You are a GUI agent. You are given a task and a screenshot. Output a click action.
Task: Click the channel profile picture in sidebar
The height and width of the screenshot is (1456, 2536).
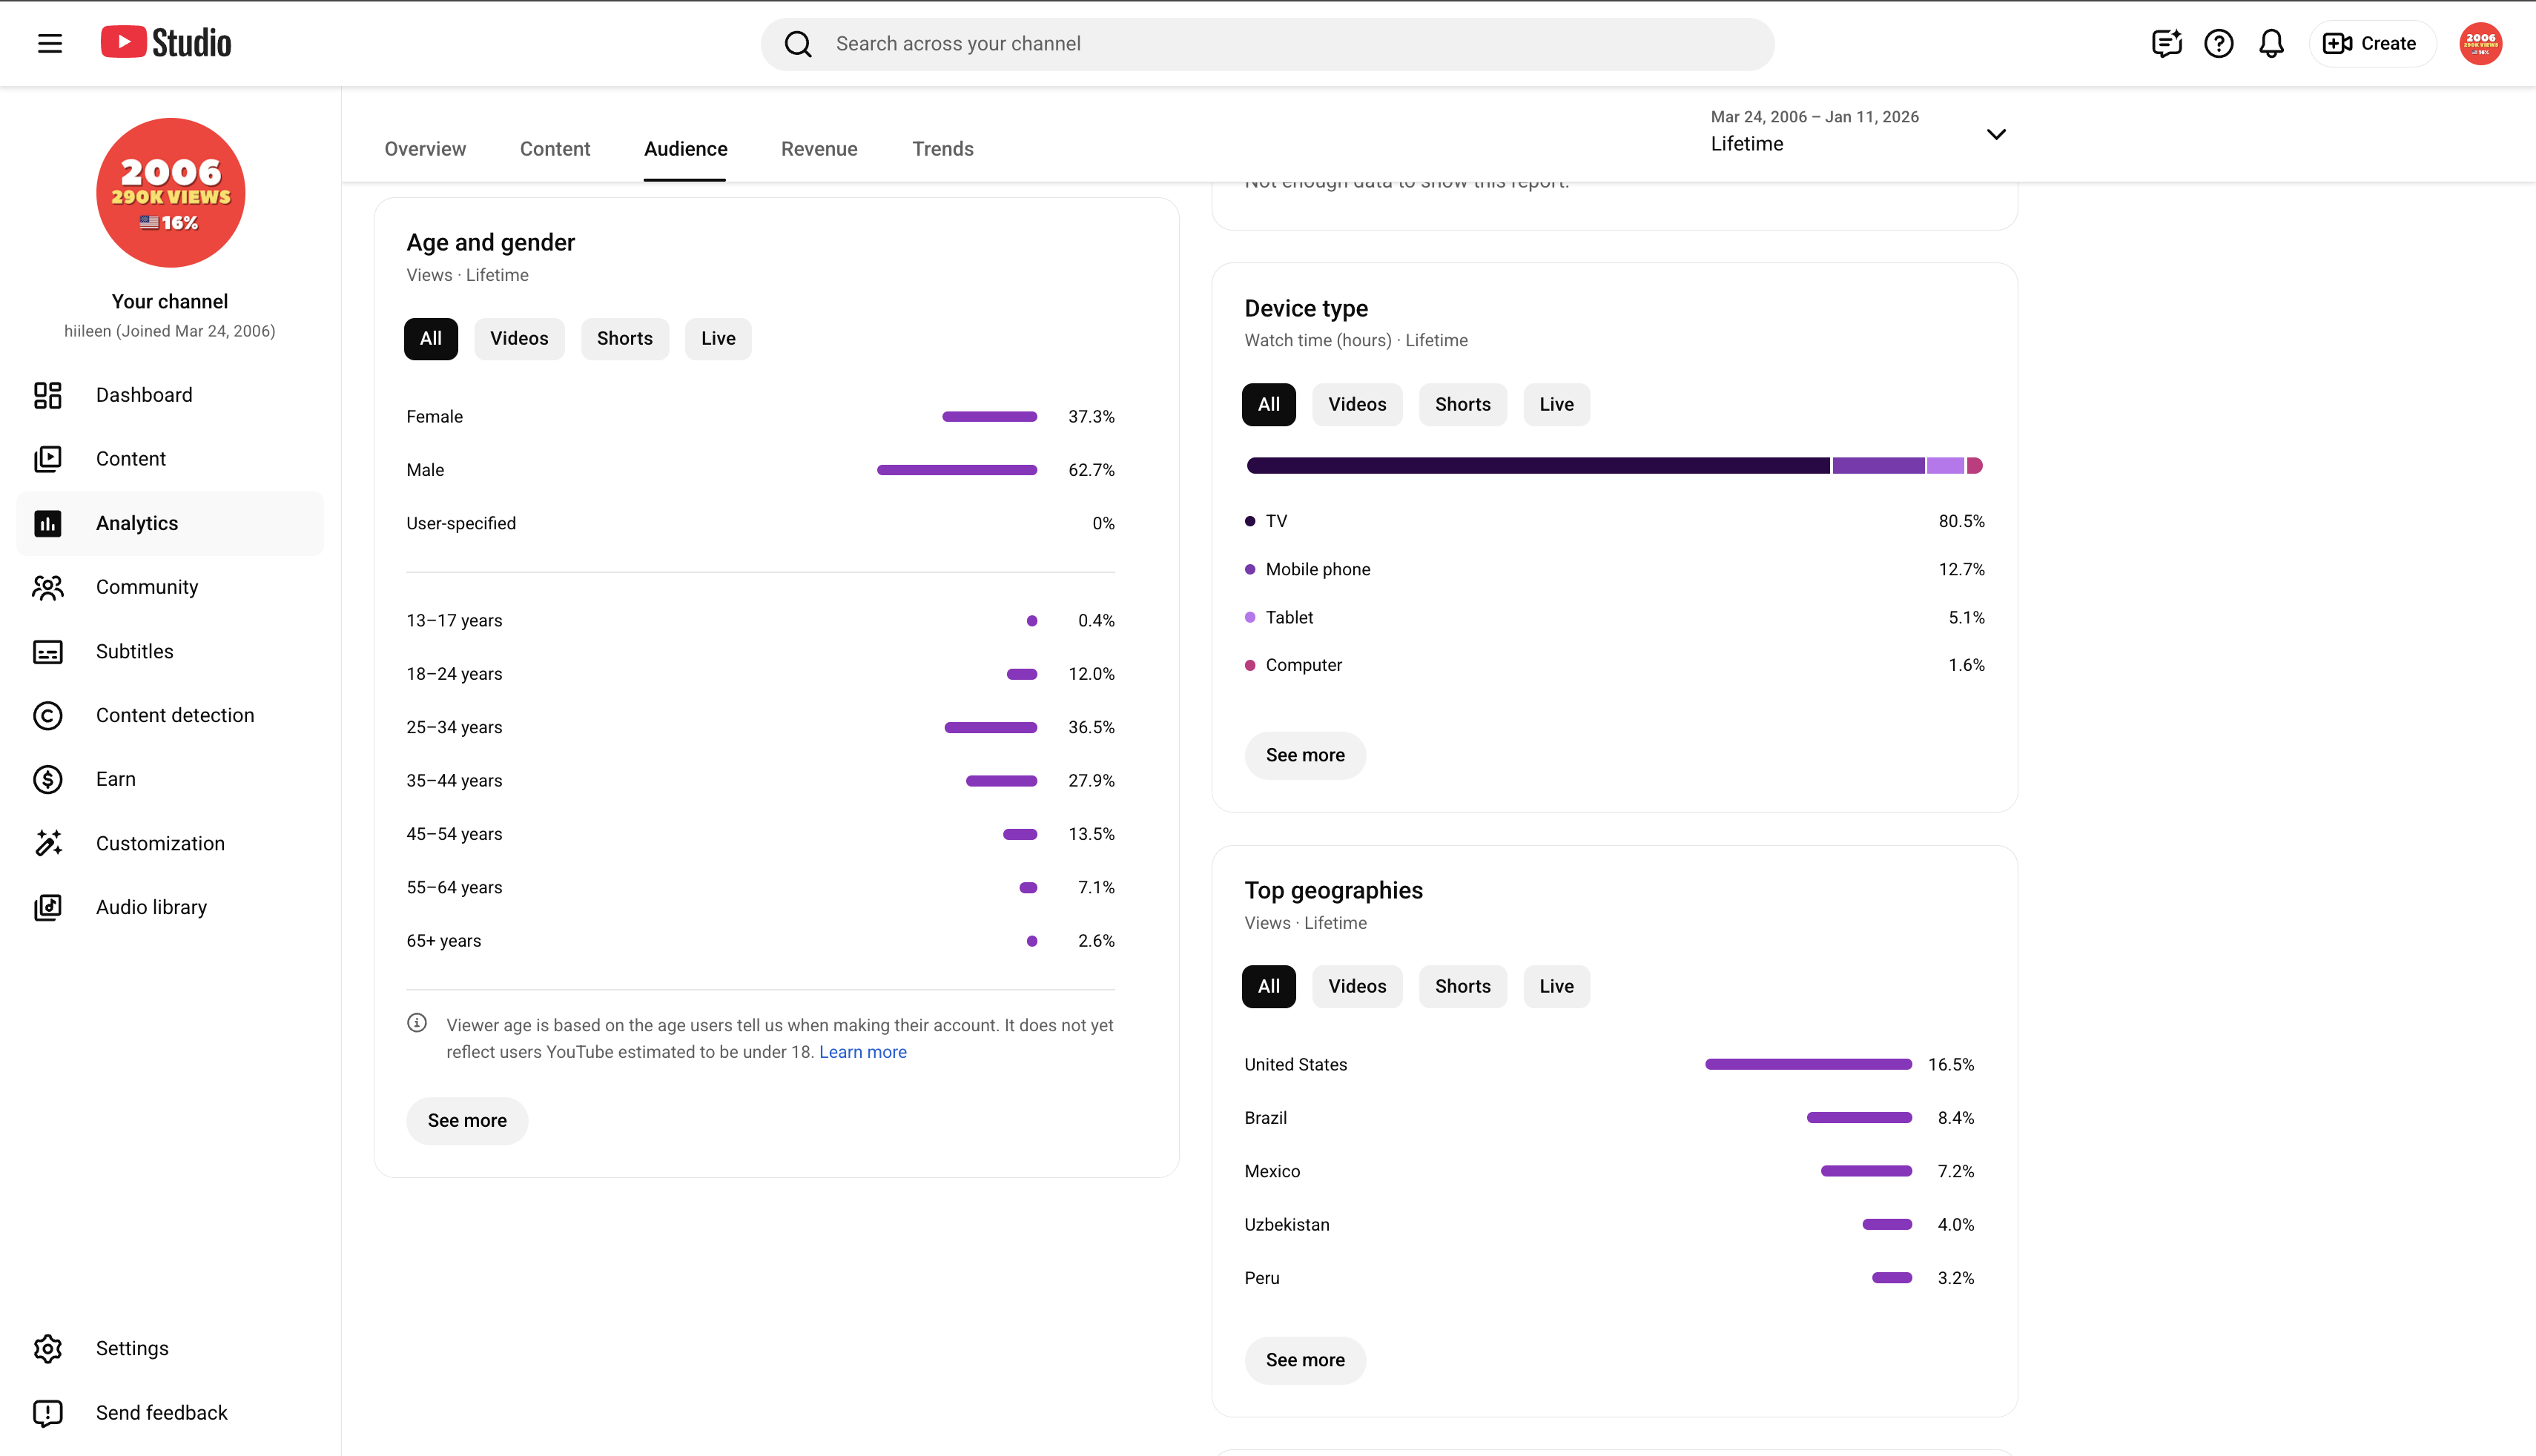[x=170, y=193]
